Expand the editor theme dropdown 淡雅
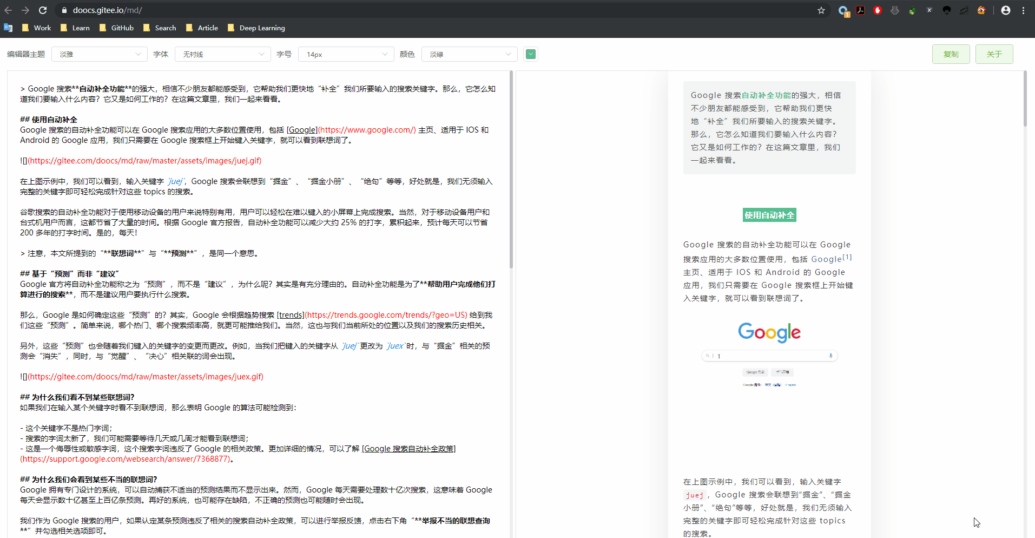This screenshot has width=1035, height=538. [x=100, y=54]
